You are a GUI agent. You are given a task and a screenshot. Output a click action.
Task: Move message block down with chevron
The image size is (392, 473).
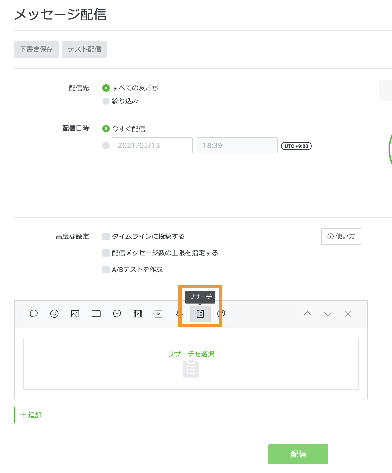pos(328,314)
